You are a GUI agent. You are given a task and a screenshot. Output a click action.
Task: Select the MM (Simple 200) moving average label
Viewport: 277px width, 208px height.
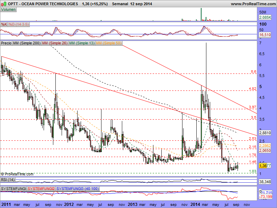click(27, 43)
